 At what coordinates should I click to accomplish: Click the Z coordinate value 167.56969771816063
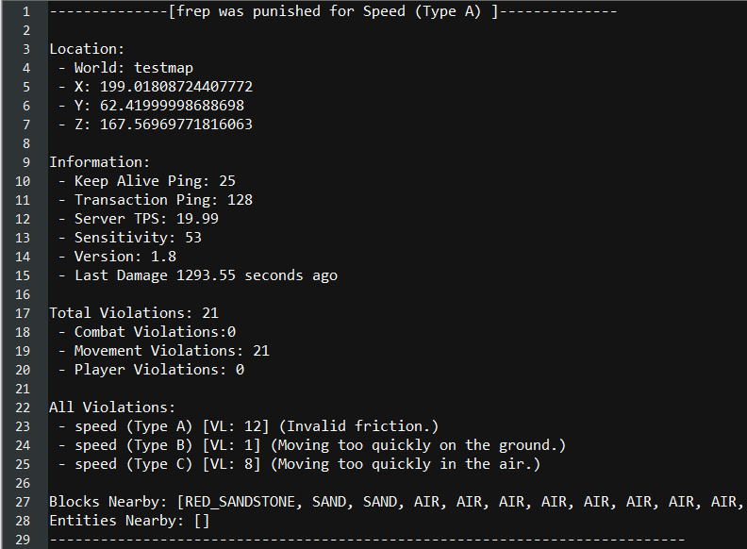175,125
